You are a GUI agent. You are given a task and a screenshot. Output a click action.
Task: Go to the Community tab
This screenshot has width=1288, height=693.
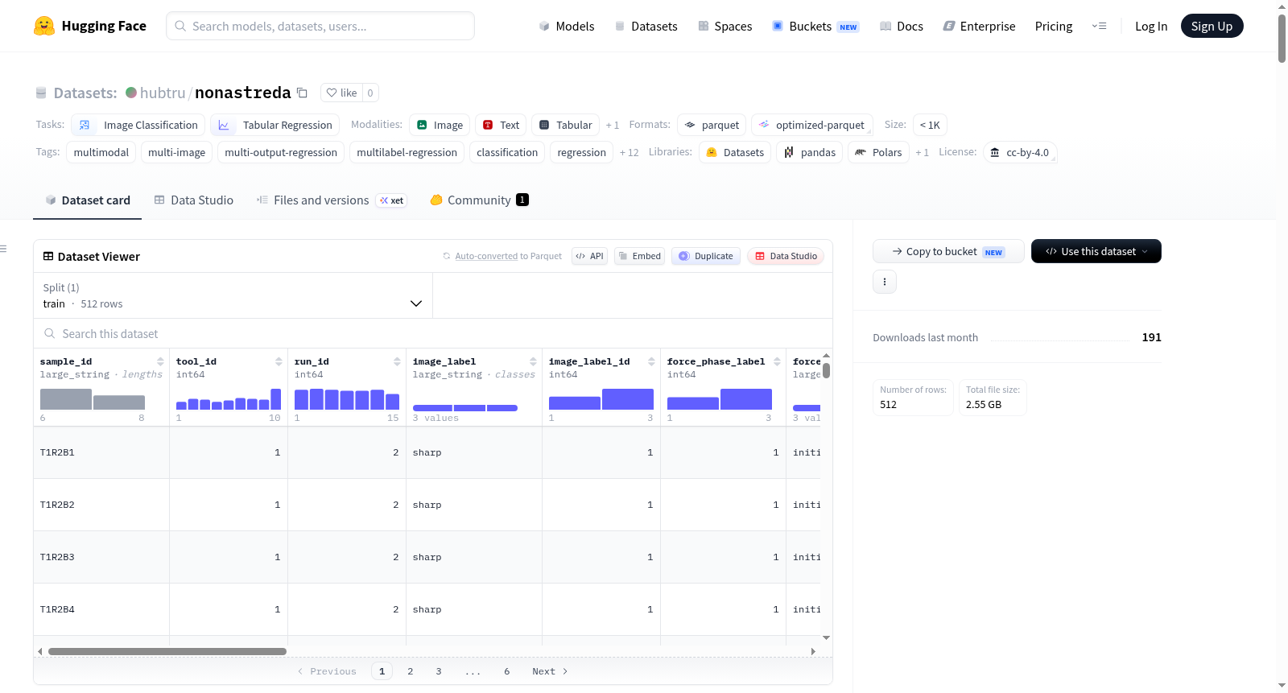[479, 200]
